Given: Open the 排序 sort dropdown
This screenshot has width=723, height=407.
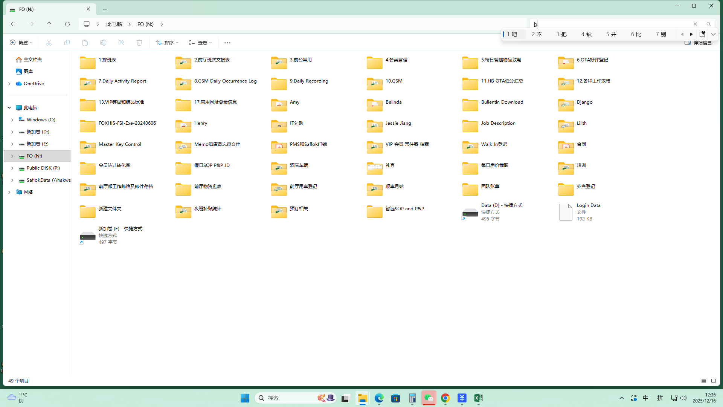Looking at the screenshot, I should click(167, 43).
